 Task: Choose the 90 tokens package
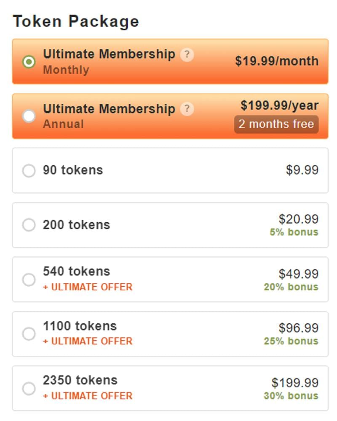(29, 171)
